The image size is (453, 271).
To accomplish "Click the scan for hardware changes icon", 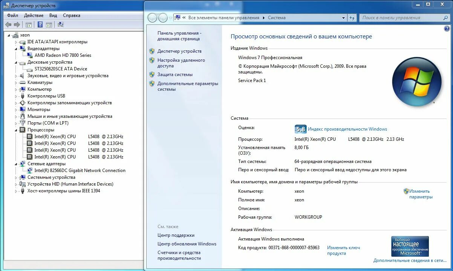I will [x=61, y=24].
